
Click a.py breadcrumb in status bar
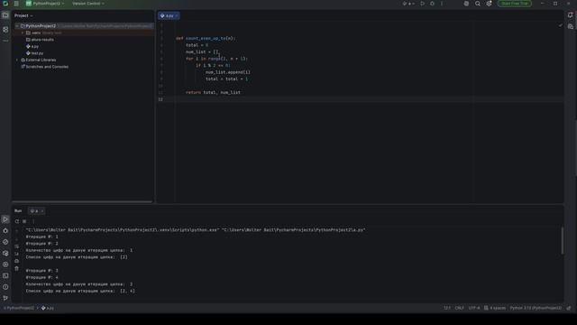(48, 308)
